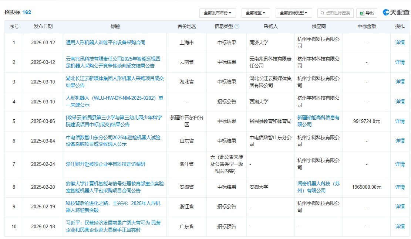
Task: Click the region cell 新疆维吾尔自治区
Action: tap(186, 121)
